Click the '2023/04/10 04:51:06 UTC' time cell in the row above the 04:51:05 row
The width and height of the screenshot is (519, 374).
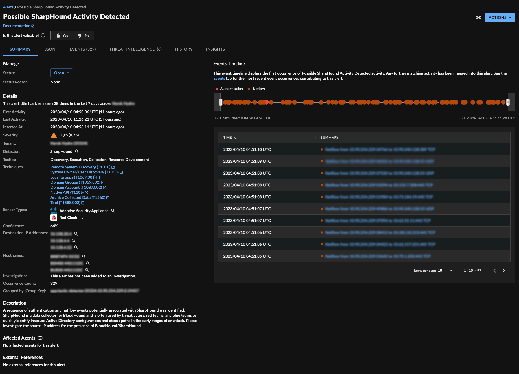pos(247,244)
